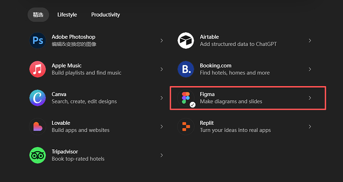Switch to the Lifestyle tab
The image size is (343, 182).
[x=67, y=14]
